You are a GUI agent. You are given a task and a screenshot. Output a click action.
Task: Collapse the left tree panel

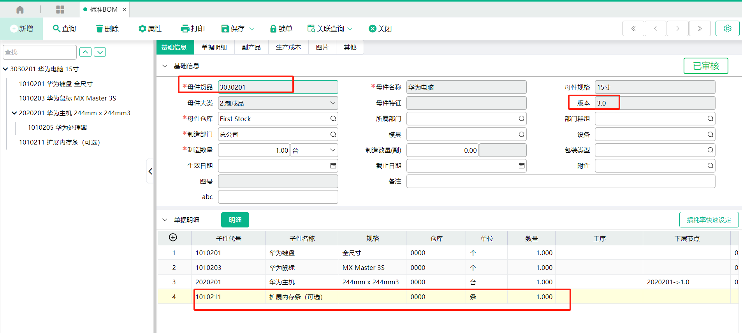tap(150, 171)
